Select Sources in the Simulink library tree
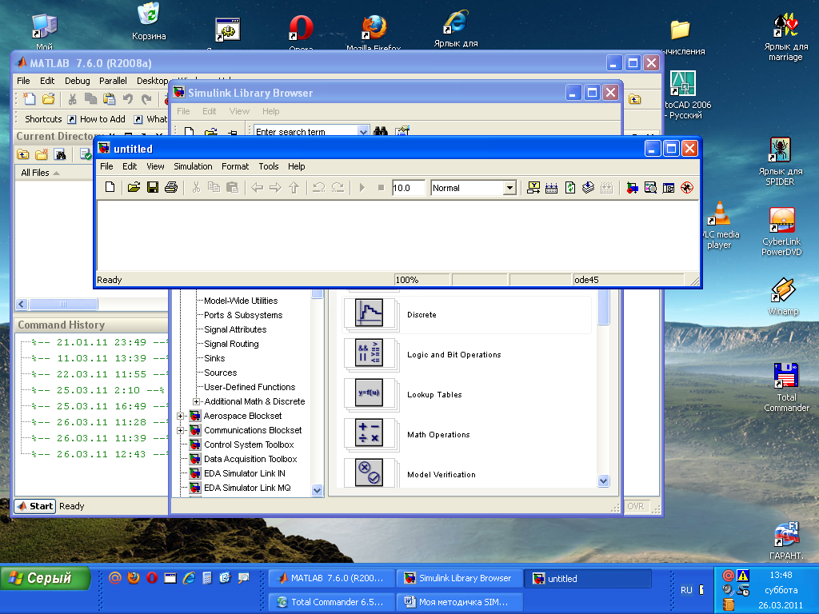 (221, 373)
